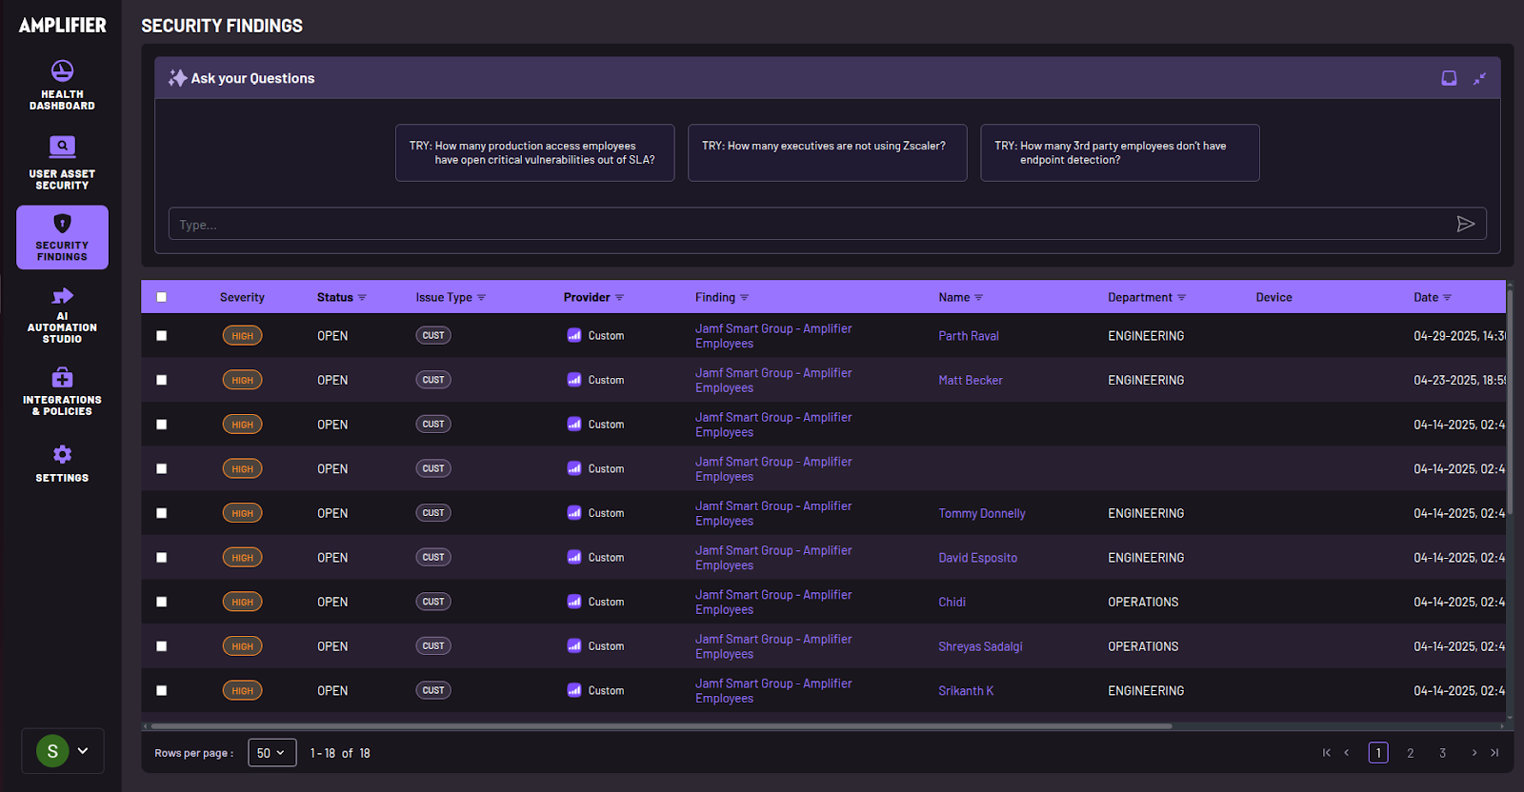Expand the user account menu chevron

point(83,751)
